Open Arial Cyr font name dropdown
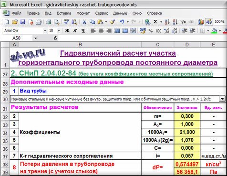227x176 pixels. coord(45,31)
